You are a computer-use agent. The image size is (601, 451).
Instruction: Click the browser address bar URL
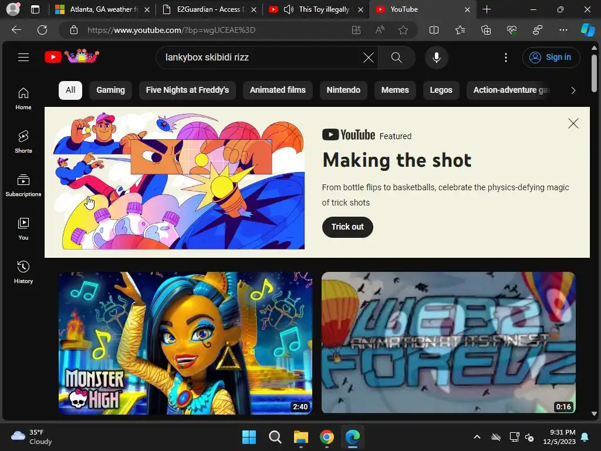(171, 30)
